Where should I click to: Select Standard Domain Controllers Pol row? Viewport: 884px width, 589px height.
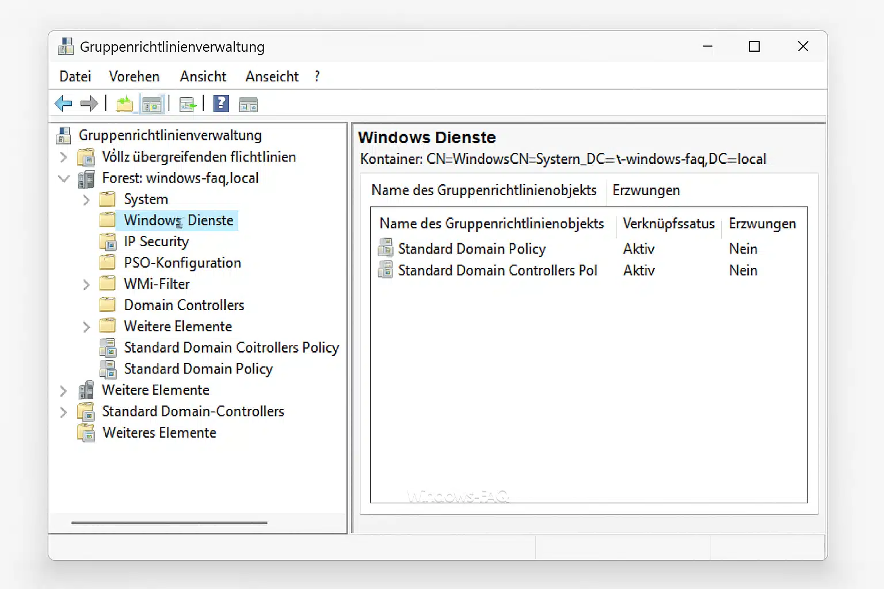click(497, 270)
